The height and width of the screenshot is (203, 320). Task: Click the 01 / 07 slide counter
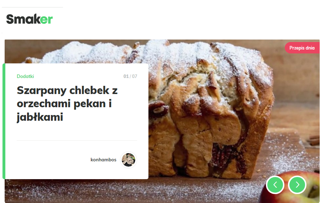130,76
